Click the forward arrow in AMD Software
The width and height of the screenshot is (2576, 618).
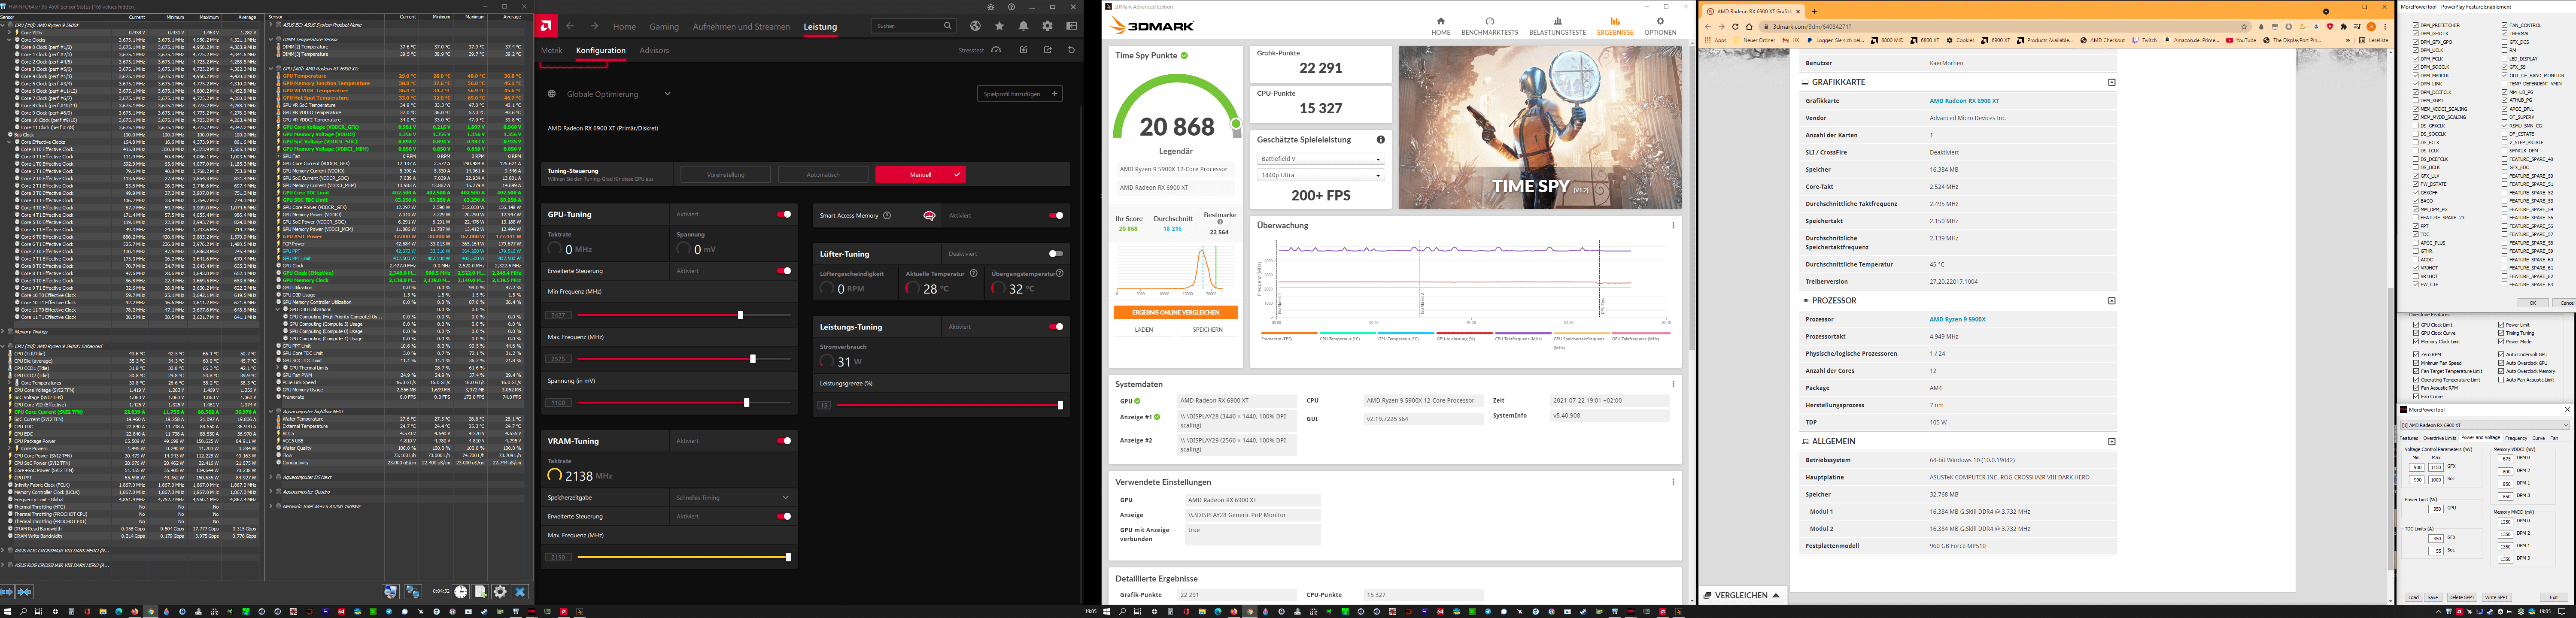point(594,26)
